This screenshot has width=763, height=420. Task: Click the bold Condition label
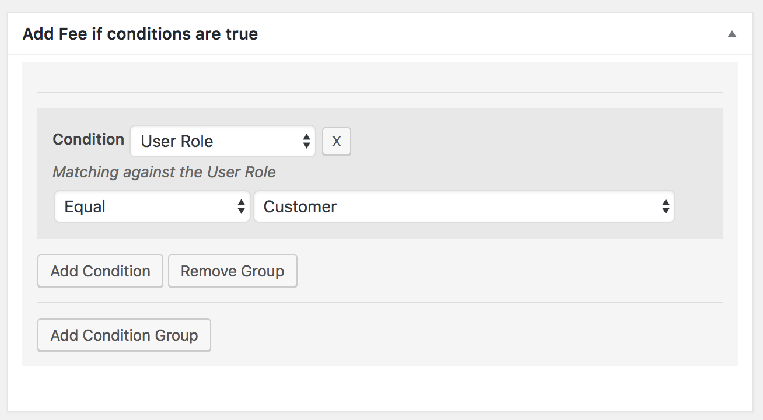[88, 139]
